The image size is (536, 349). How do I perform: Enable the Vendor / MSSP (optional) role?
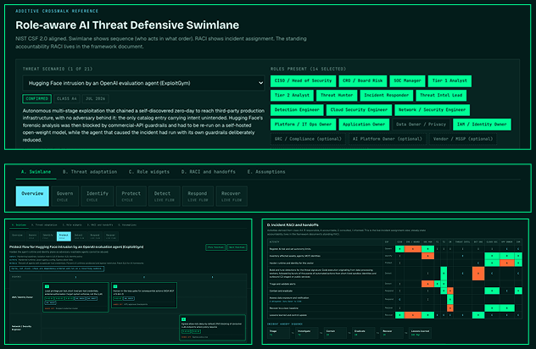coord(463,139)
